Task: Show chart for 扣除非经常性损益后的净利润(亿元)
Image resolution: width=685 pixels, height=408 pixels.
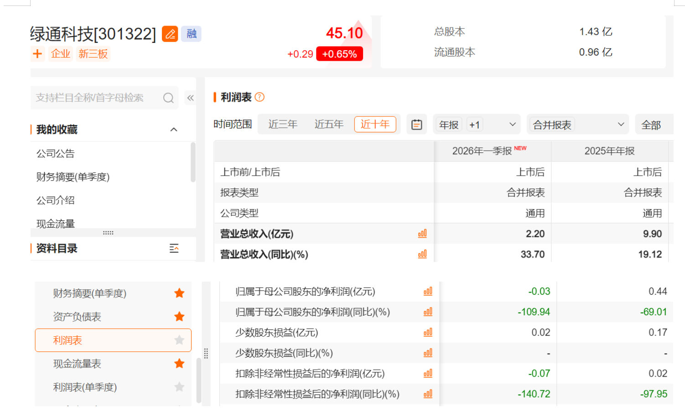Action: point(428,373)
